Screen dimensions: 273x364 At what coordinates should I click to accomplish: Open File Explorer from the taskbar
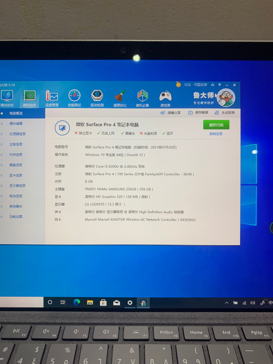(x=90, y=302)
